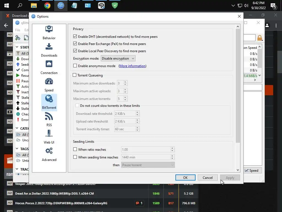Open the Speed options page
Viewport: 282px width, 212px height.
(x=49, y=85)
